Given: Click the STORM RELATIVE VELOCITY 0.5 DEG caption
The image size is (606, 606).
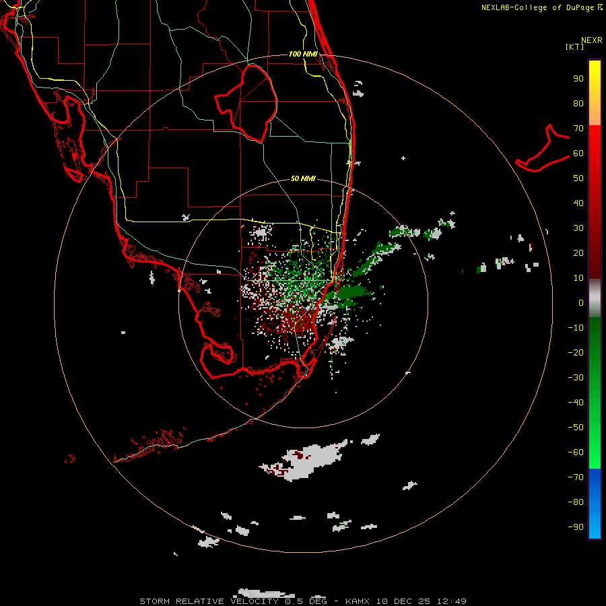Looking at the screenshot, I should pos(233,601).
